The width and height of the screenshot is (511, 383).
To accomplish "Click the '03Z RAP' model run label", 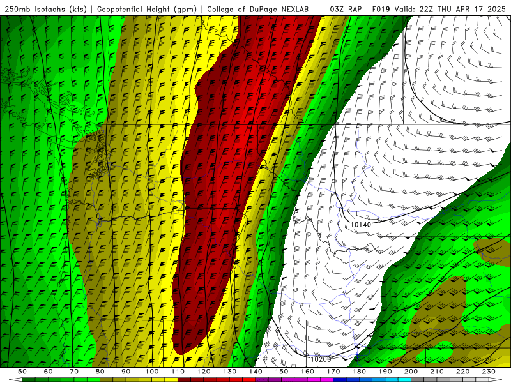I will pos(346,9).
